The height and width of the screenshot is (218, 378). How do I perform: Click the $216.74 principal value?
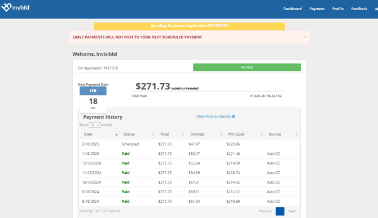(233, 172)
